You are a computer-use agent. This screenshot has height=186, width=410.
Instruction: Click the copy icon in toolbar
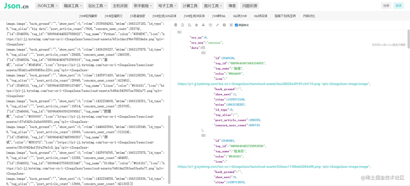pyautogui.click(x=210, y=25)
